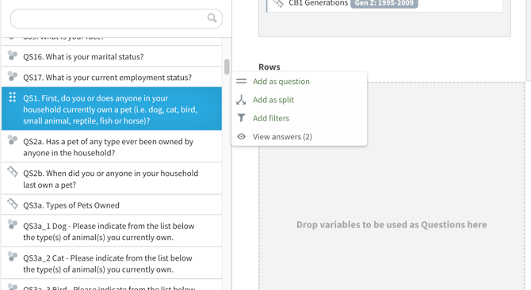Screen dimensions: 531x290
Task: Click the eye icon for View answers
Action: click(x=242, y=136)
